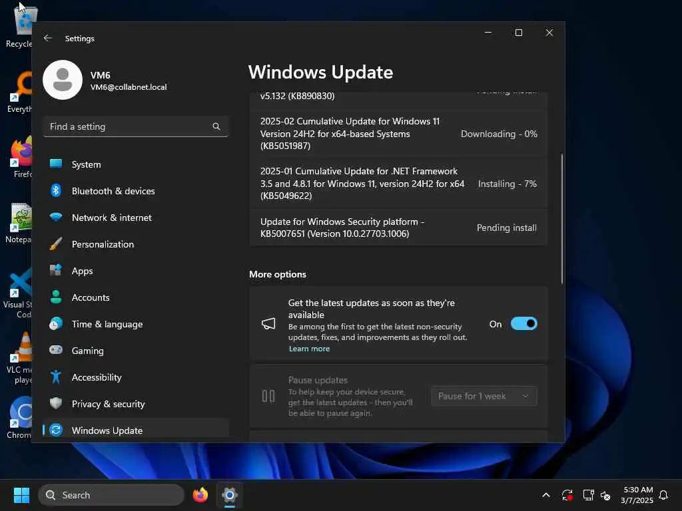Click the Personalization paintbrush icon
The width and height of the screenshot is (682, 511).
click(x=56, y=244)
